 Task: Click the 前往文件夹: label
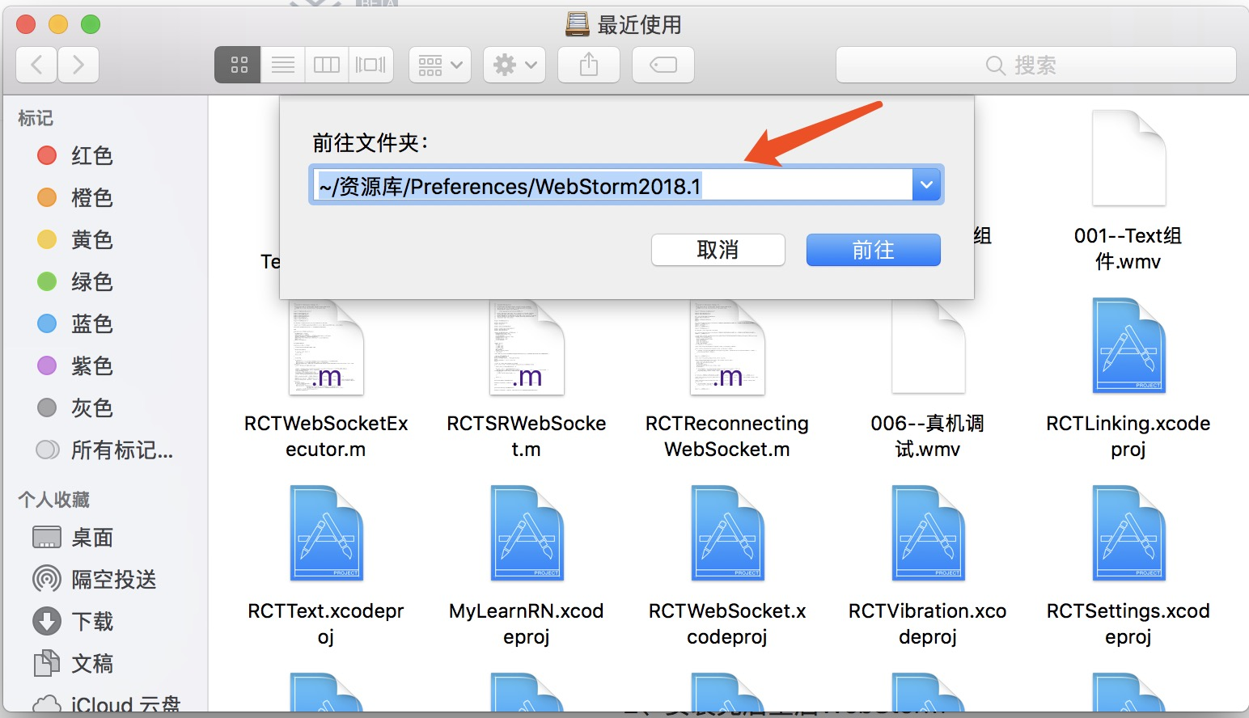coord(370,143)
